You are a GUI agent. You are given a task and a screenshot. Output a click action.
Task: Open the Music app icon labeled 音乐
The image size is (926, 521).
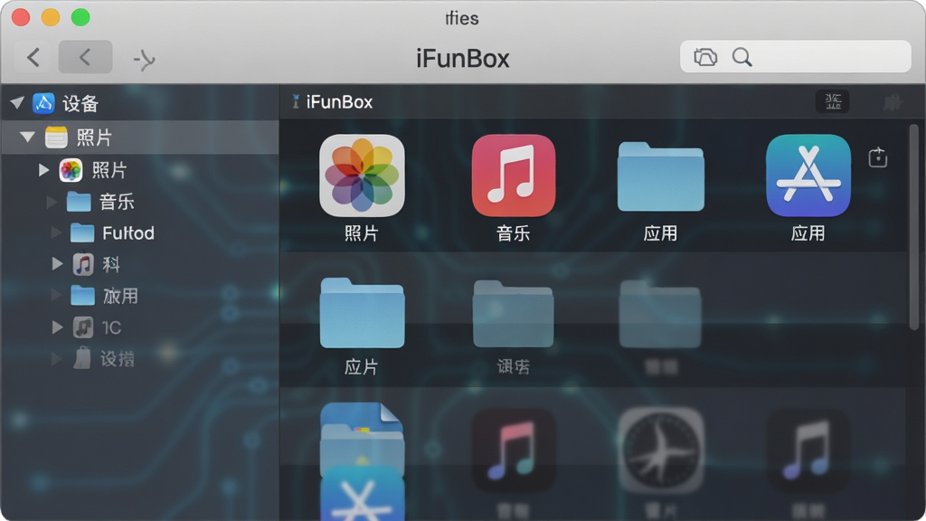(514, 175)
